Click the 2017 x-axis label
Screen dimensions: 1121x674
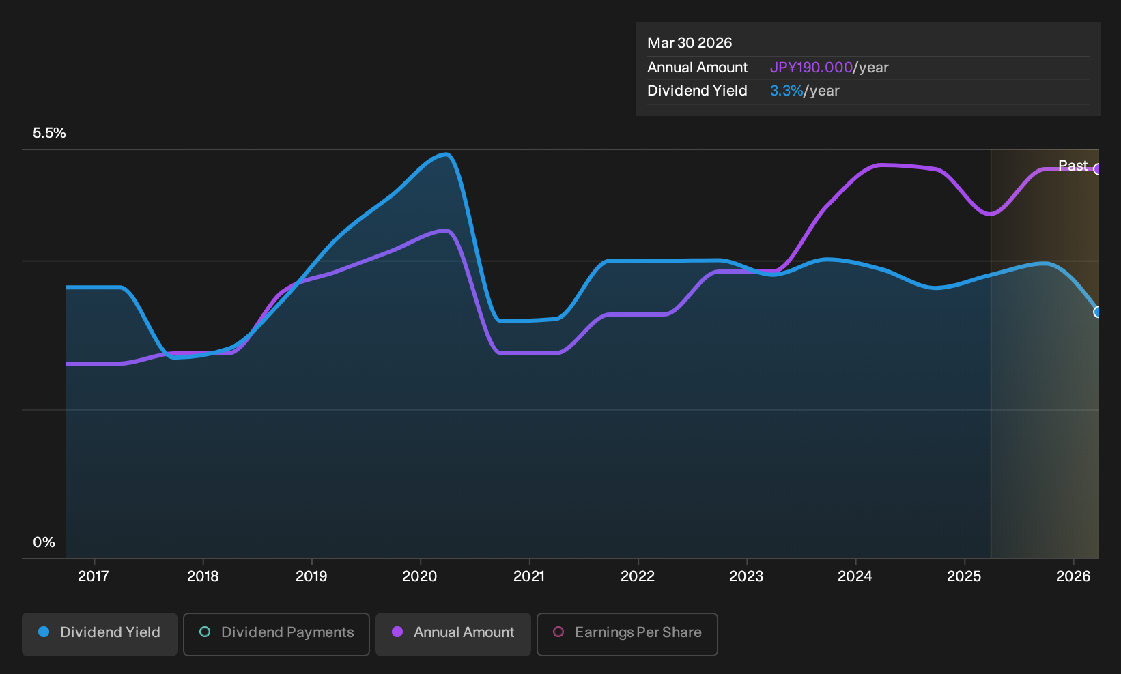pyautogui.click(x=94, y=576)
